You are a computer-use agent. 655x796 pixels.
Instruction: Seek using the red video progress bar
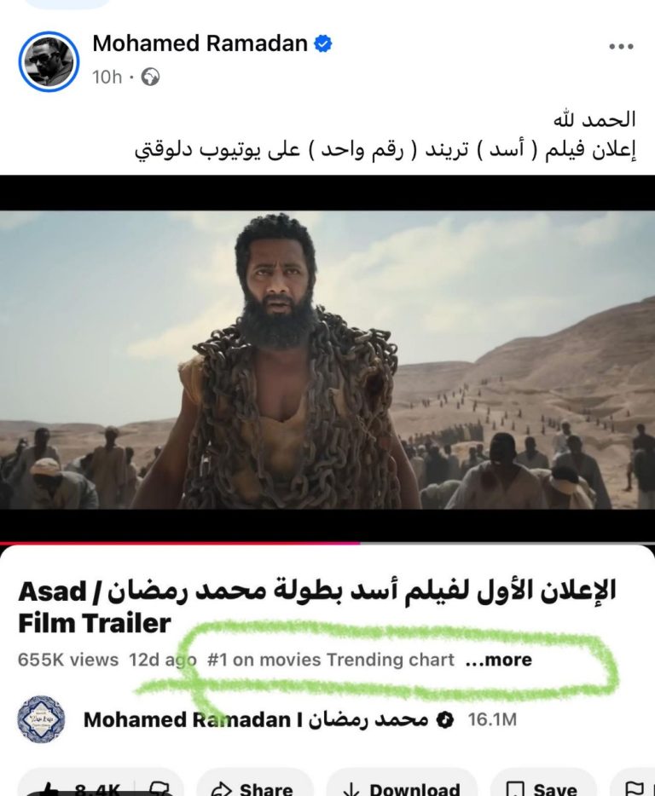(x=327, y=543)
